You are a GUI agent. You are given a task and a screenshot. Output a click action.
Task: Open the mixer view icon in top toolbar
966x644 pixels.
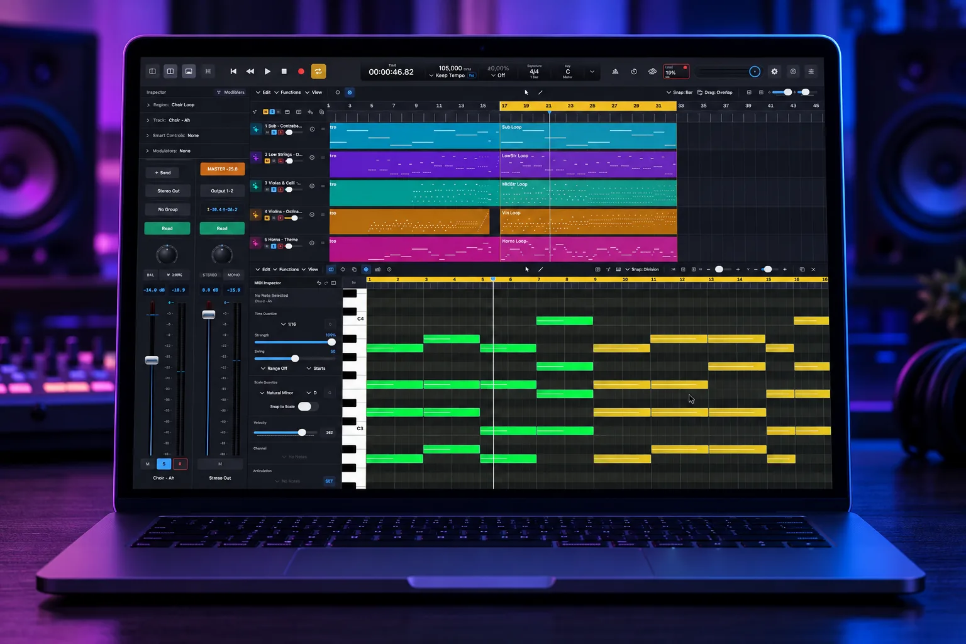click(x=208, y=72)
